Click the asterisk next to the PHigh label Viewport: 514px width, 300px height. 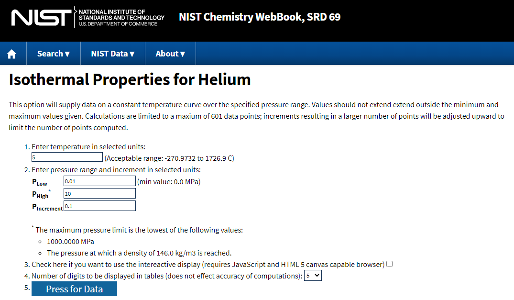pyautogui.click(x=49, y=191)
